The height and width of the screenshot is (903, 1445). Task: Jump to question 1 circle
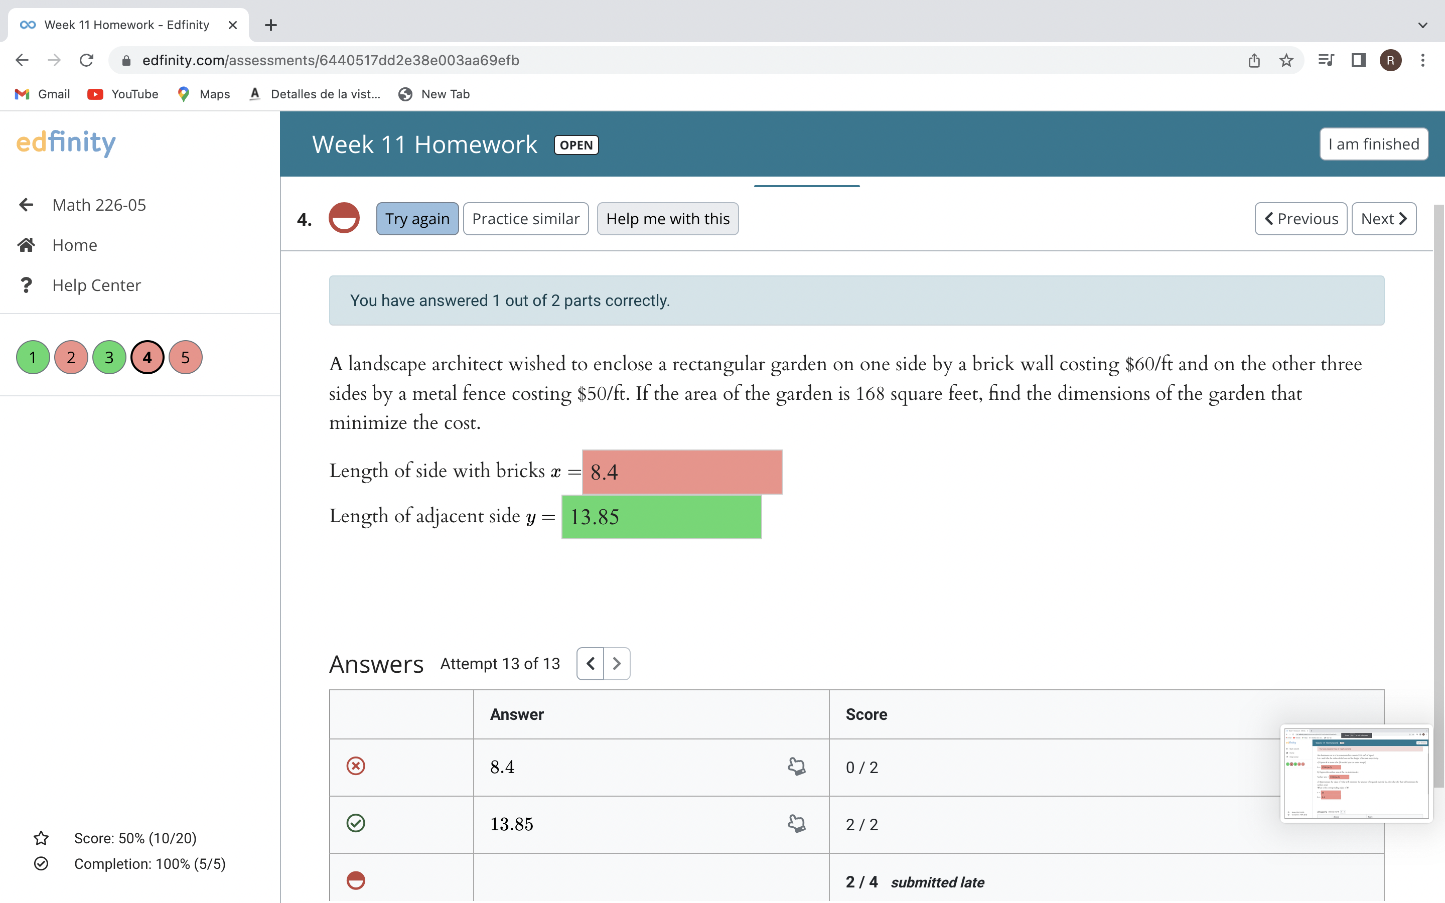(x=33, y=357)
